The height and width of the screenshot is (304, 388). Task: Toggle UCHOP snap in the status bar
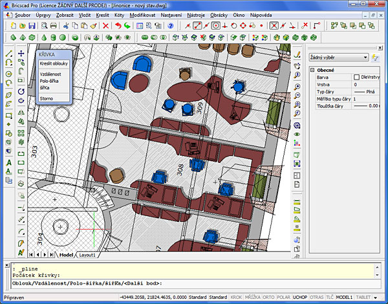coord(299,296)
